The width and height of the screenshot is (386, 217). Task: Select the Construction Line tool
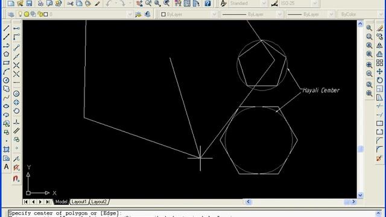(x=7, y=37)
